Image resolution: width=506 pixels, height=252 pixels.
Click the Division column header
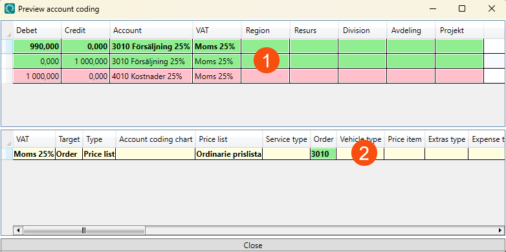(x=362, y=30)
